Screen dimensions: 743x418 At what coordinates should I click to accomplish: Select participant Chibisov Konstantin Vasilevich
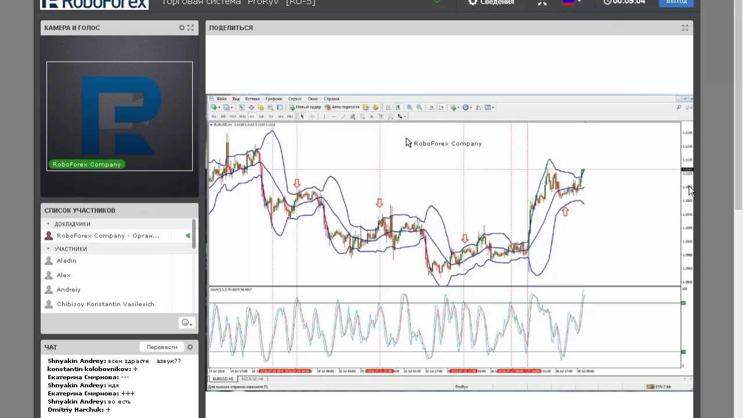click(x=106, y=304)
